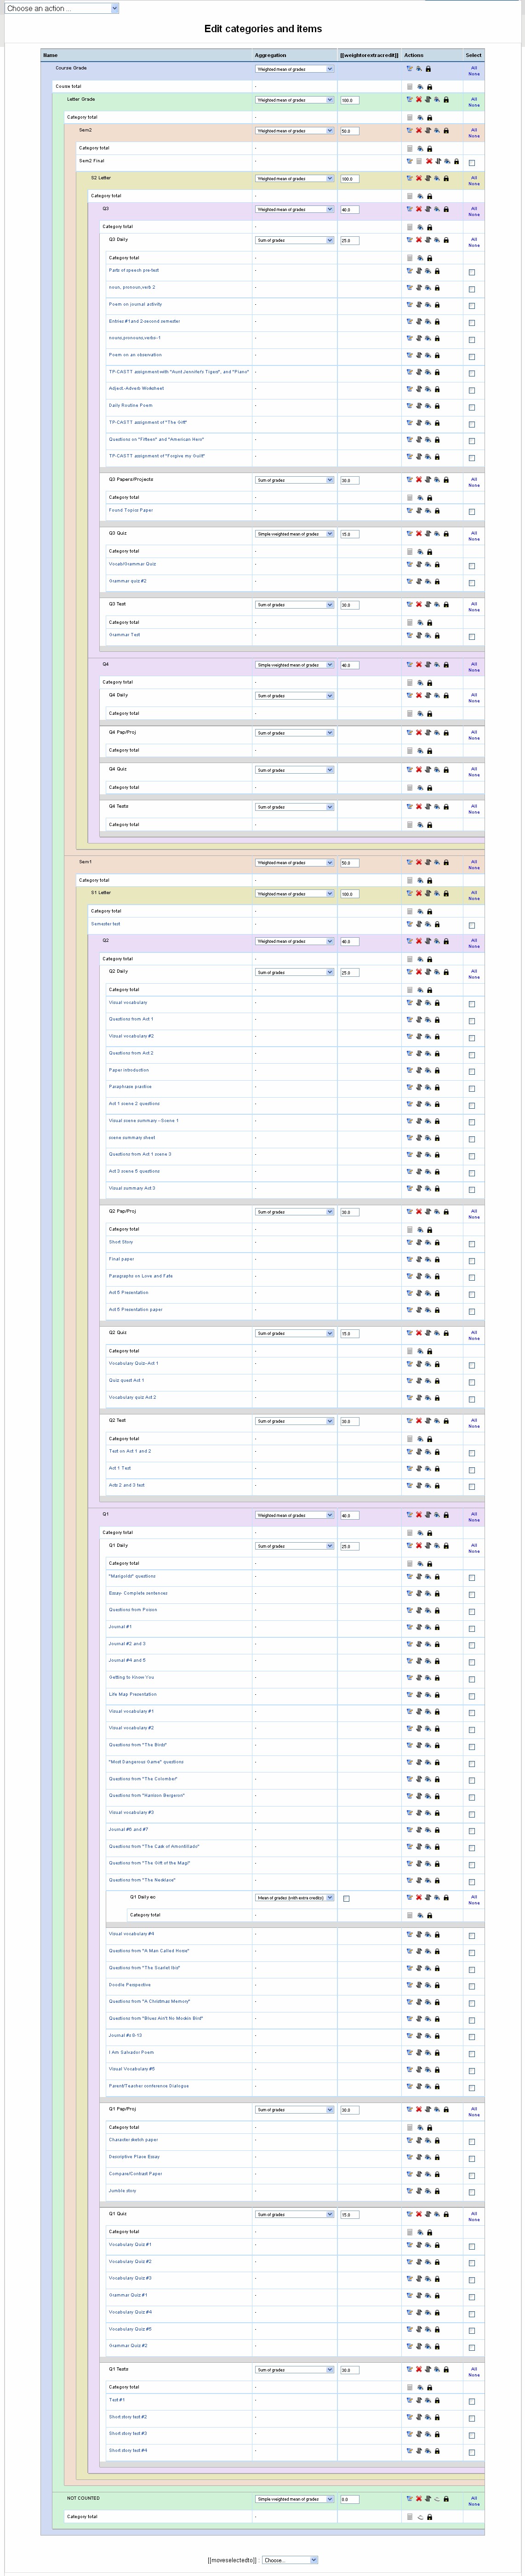Open Q4 aggregation dropdown
The height and width of the screenshot is (2576, 525).
[x=294, y=665]
